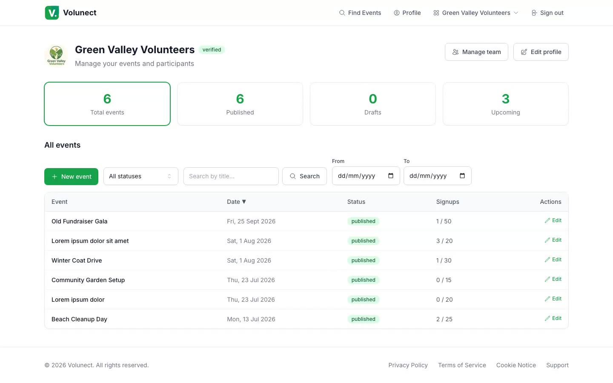Click the Search button

[x=304, y=176]
